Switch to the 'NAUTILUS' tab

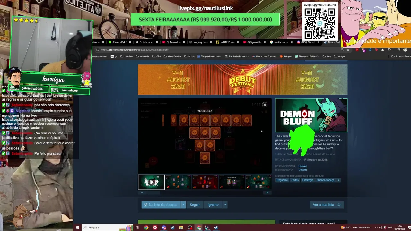(227, 42)
